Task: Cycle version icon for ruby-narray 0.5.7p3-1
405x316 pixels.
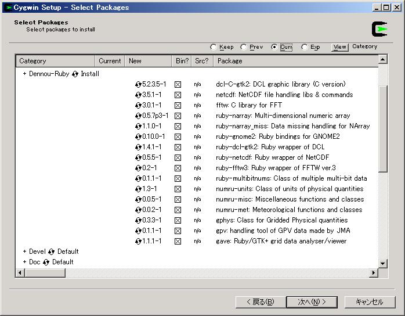Action: 138,116
